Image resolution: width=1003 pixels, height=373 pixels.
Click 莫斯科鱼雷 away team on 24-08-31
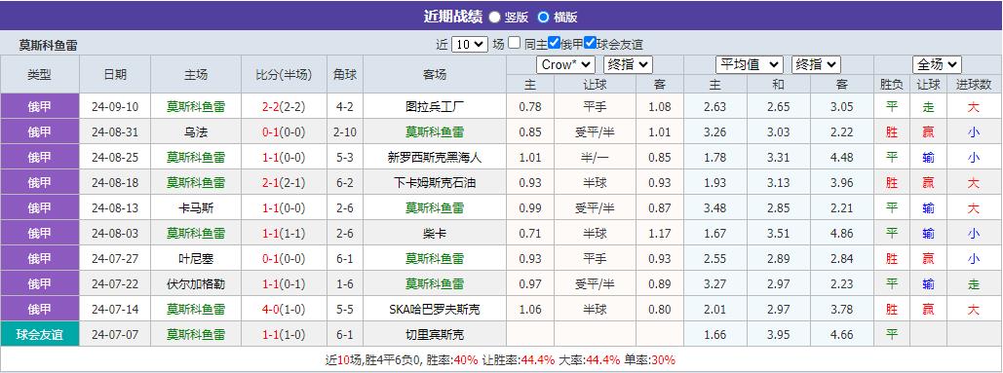pyautogui.click(x=435, y=132)
